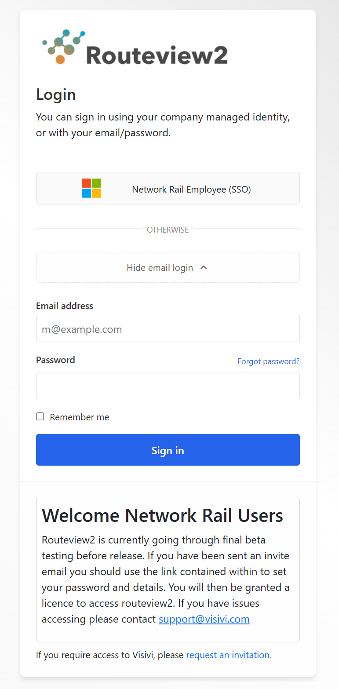This screenshot has width=339, height=689.
Task: Click the chevron beside Hide email login
Action: click(x=204, y=267)
